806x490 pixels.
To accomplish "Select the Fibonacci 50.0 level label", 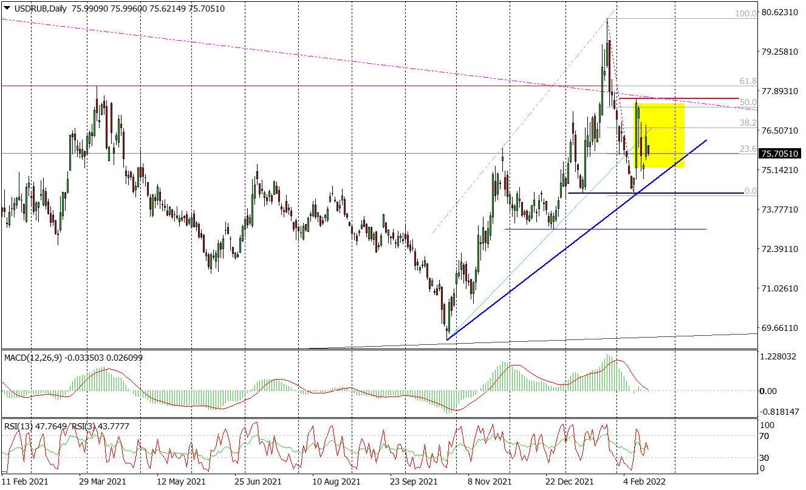I will [748, 102].
